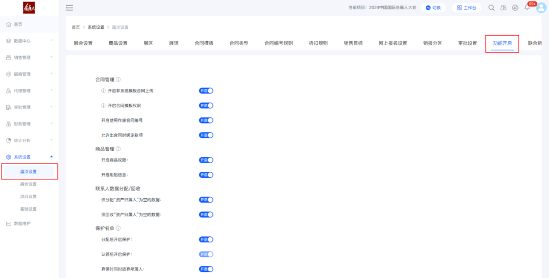Go to 首页 in the breadcrumb
This screenshot has height=278, width=549.
75,27
